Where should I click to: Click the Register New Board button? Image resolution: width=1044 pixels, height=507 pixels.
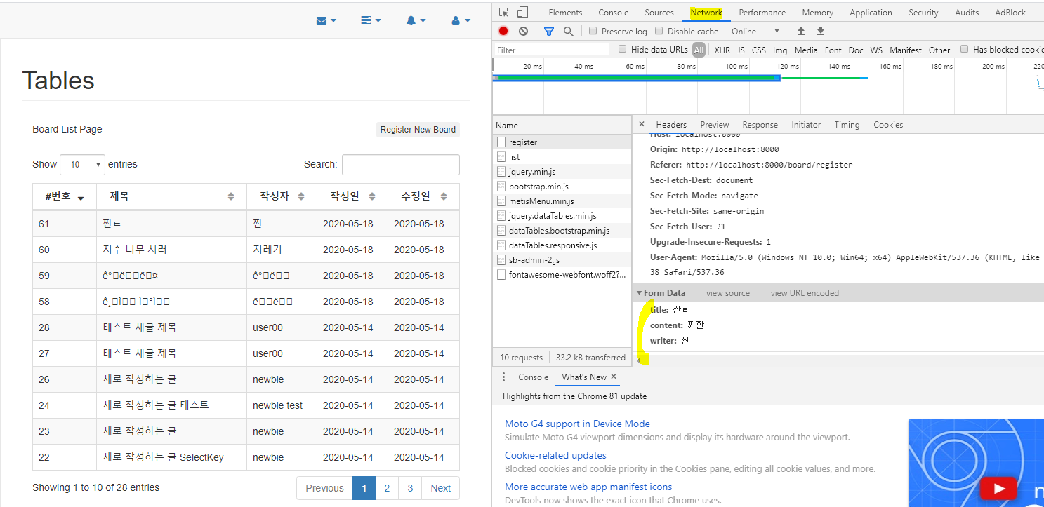418,129
